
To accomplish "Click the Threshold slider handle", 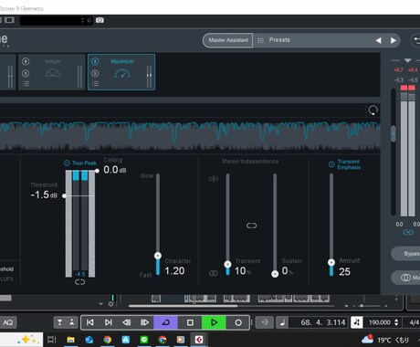I will [64, 195].
